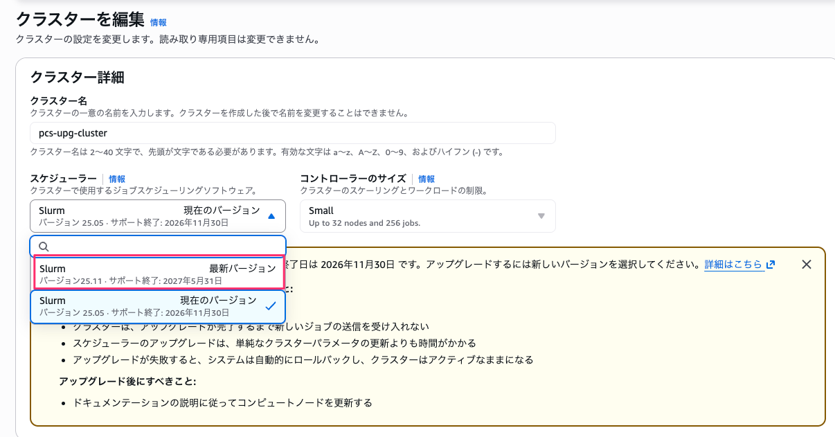Click the Up to 32 nodes and 256 jobs text
This screenshot has height=437, width=835.
(364, 223)
